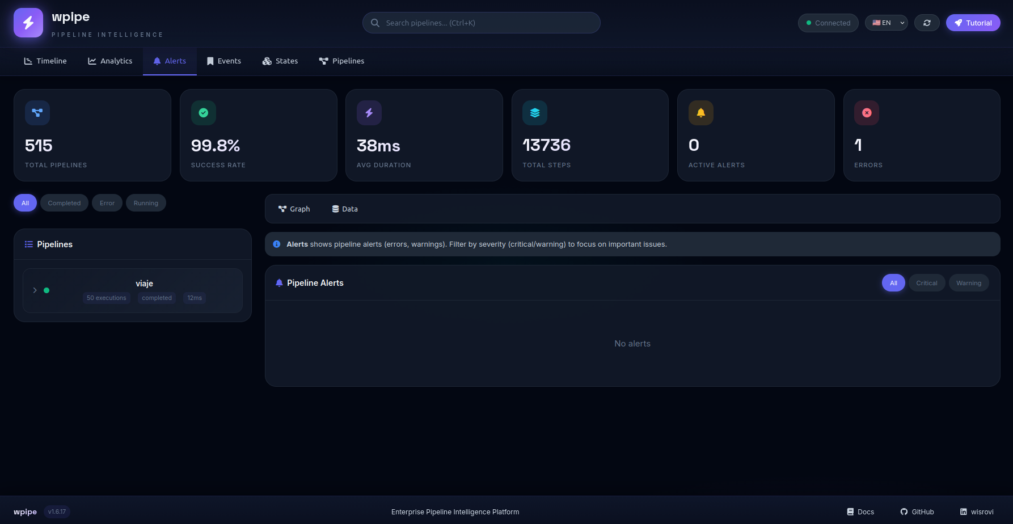Filter pipelines by Running status
Viewport: 1013px width, 524px height.
pos(146,203)
